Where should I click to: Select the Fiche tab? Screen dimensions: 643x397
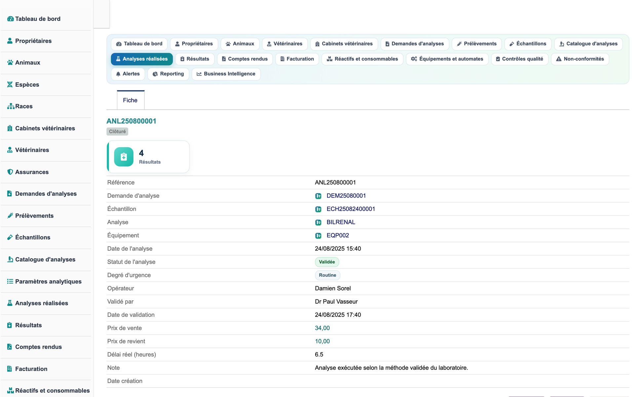[x=131, y=100]
